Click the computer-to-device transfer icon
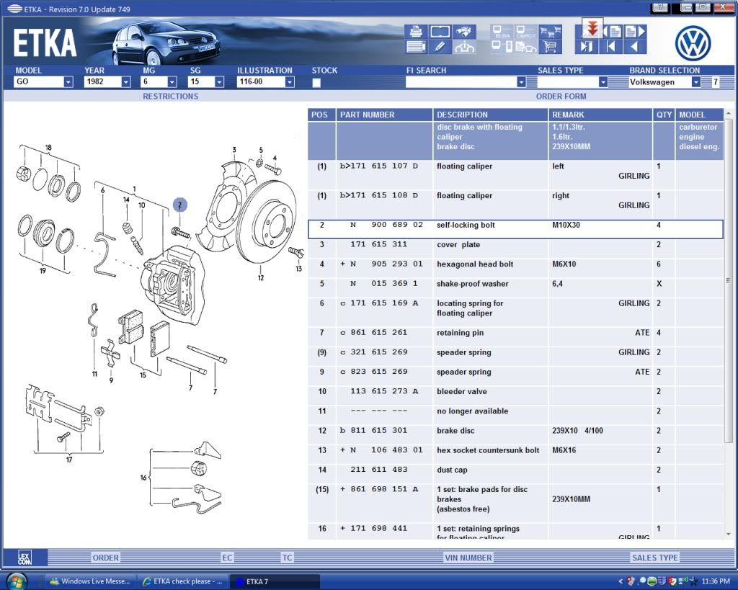The width and height of the screenshot is (738, 590). pyautogui.click(x=502, y=47)
